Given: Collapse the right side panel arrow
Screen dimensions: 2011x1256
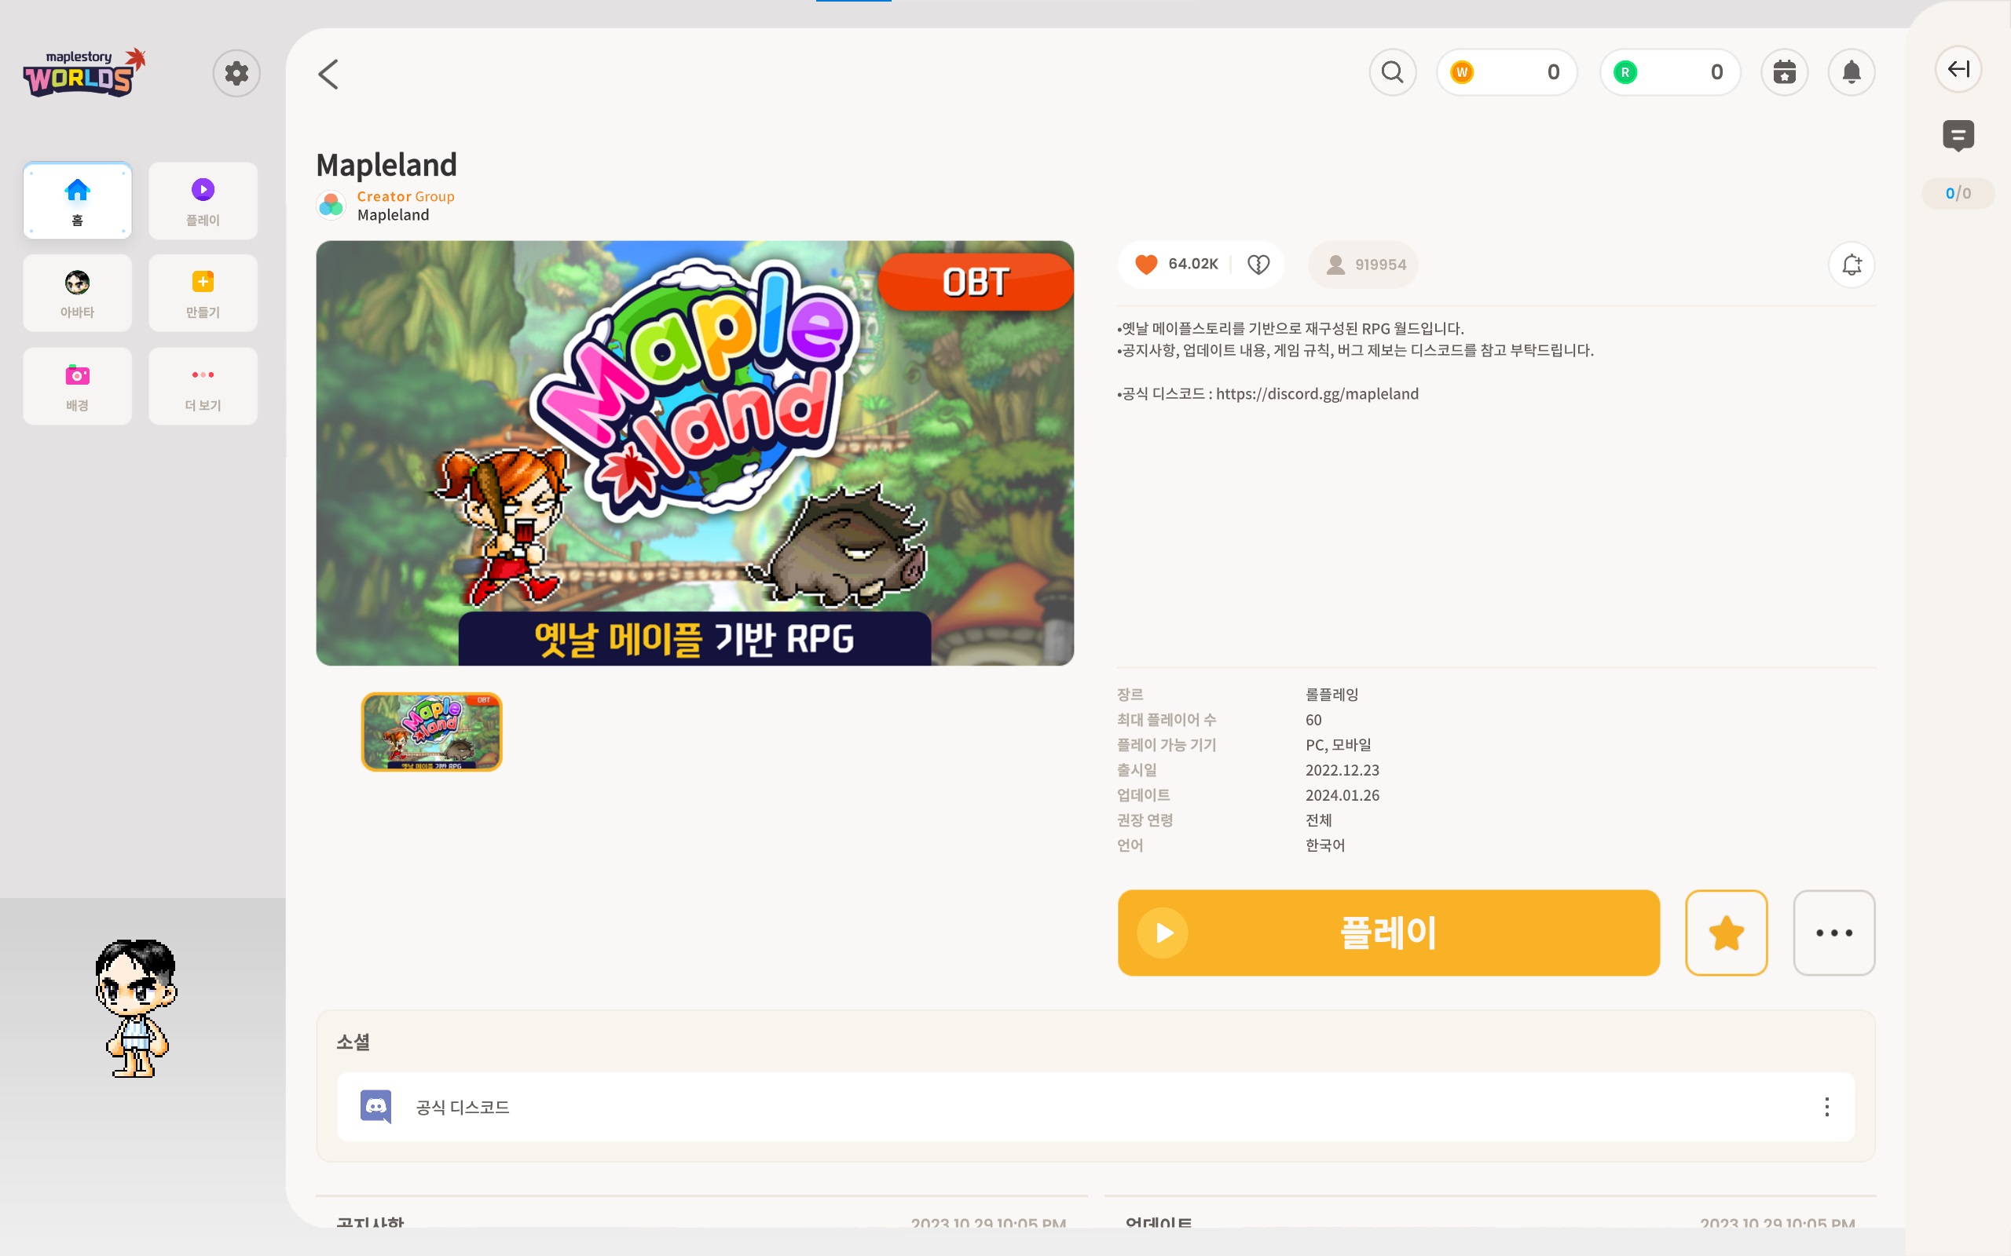Looking at the screenshot, I should pos(1958,69).
